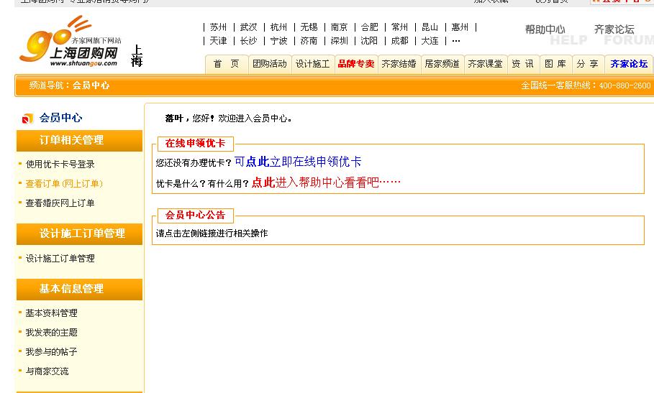Viewport: 654px width, 393px height.
Task: Open 设计施工订单管理 sidebar link
Action: tap(60, 259)
